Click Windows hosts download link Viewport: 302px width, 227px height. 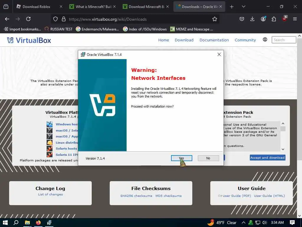(67, 124)
